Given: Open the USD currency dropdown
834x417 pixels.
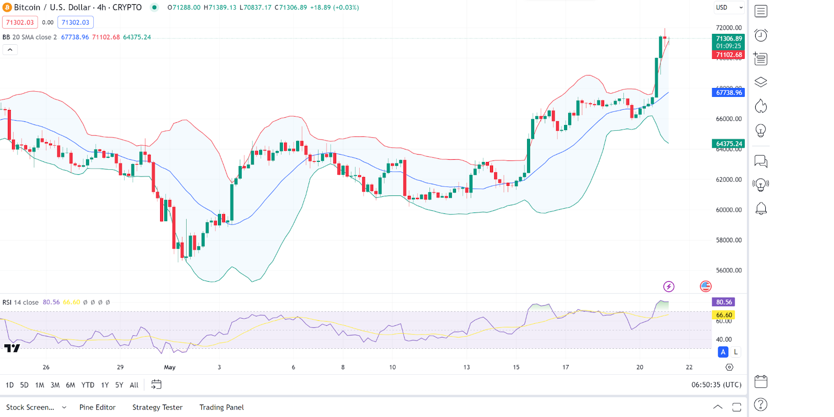Looking at the screenshot, I should [729, 7].
